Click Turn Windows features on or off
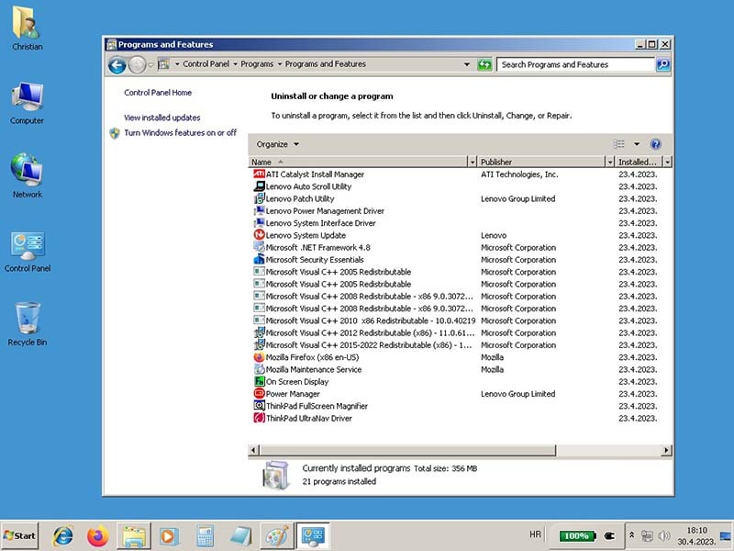734x551 pixels. click(x=180, y=133)
